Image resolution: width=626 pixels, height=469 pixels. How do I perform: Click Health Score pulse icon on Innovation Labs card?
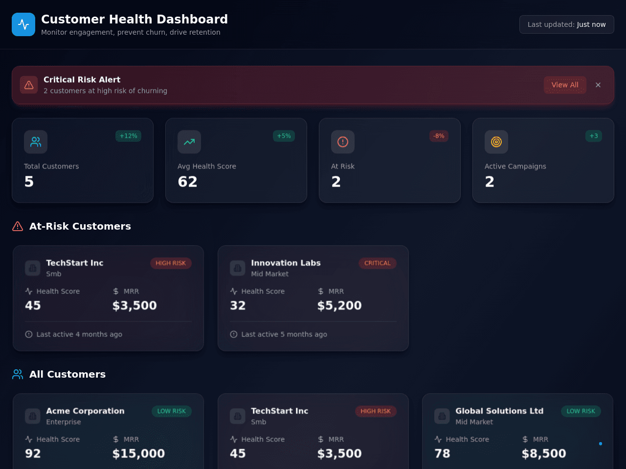(234, 291)
